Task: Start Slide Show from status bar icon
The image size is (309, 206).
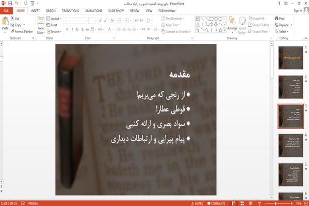Action: point(259,203)
